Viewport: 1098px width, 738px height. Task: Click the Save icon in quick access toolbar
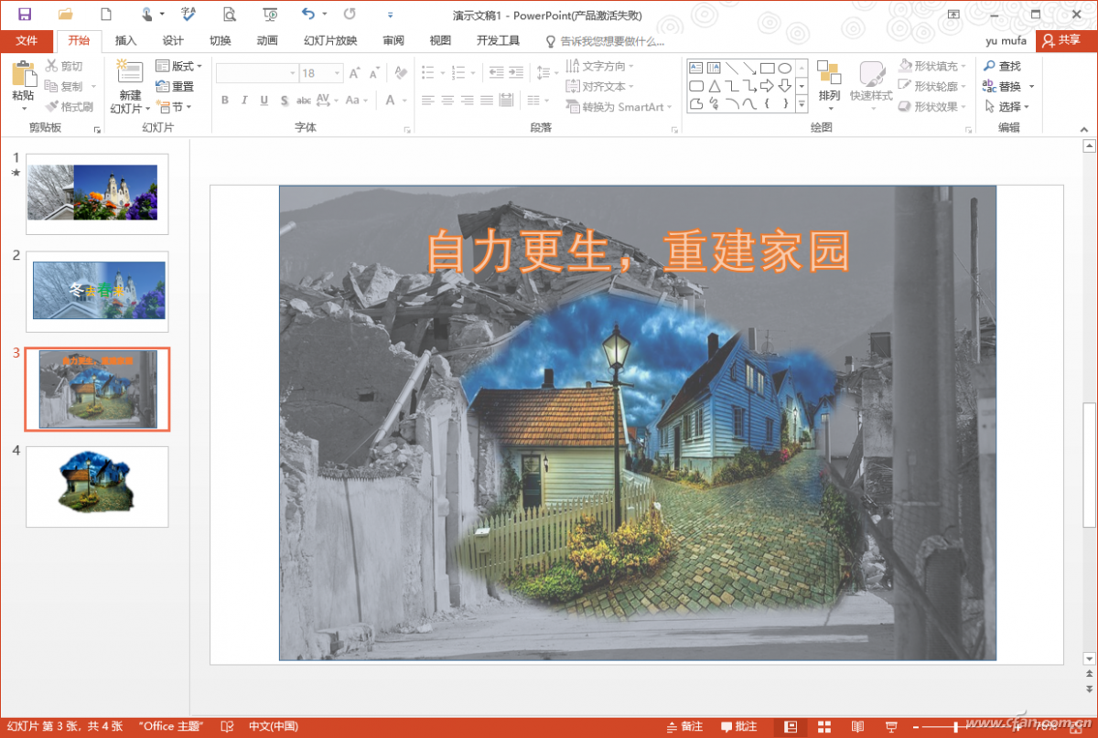coord(25,14)
